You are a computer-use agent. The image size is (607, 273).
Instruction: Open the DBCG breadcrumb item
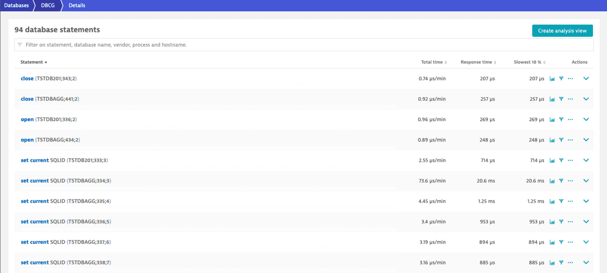point(48,6)
